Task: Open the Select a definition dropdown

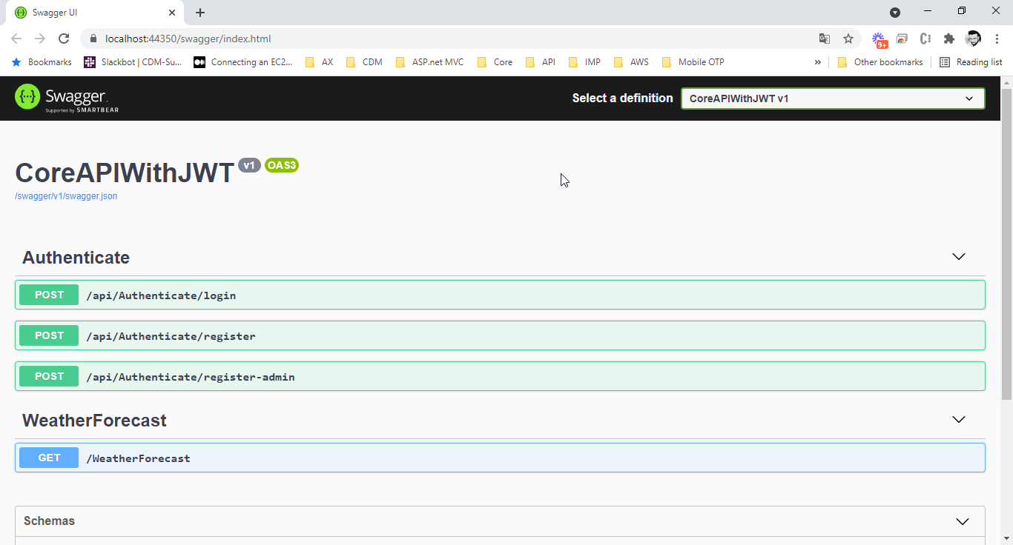Action: (833, 98)
